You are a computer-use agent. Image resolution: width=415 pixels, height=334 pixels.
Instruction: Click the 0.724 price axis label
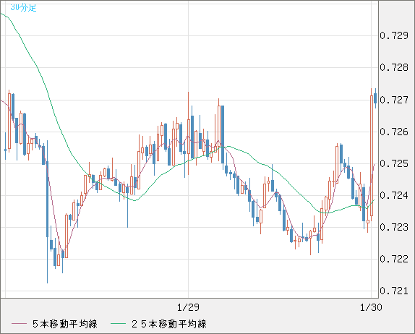click(394, 196)
